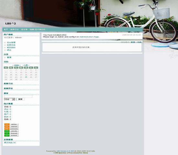Screen dimensions: 178x155
Task: Click calendar day 1
Action: 11,70
